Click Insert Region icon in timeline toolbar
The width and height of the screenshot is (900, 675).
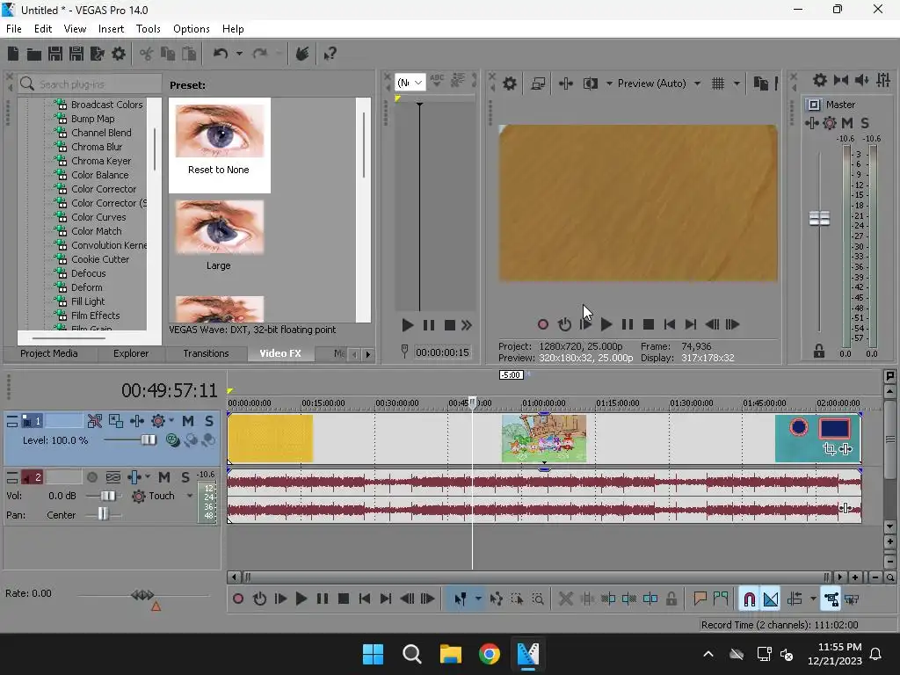(x=721, y=599)
